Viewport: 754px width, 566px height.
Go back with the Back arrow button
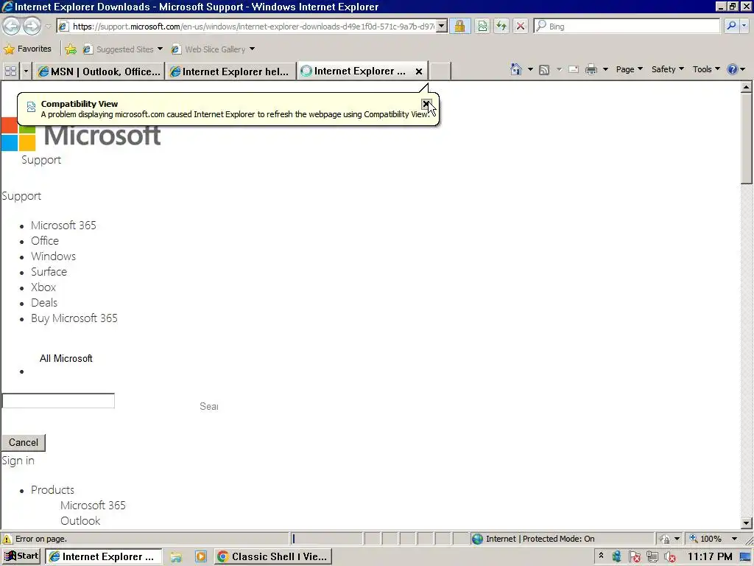pos(12,26)
